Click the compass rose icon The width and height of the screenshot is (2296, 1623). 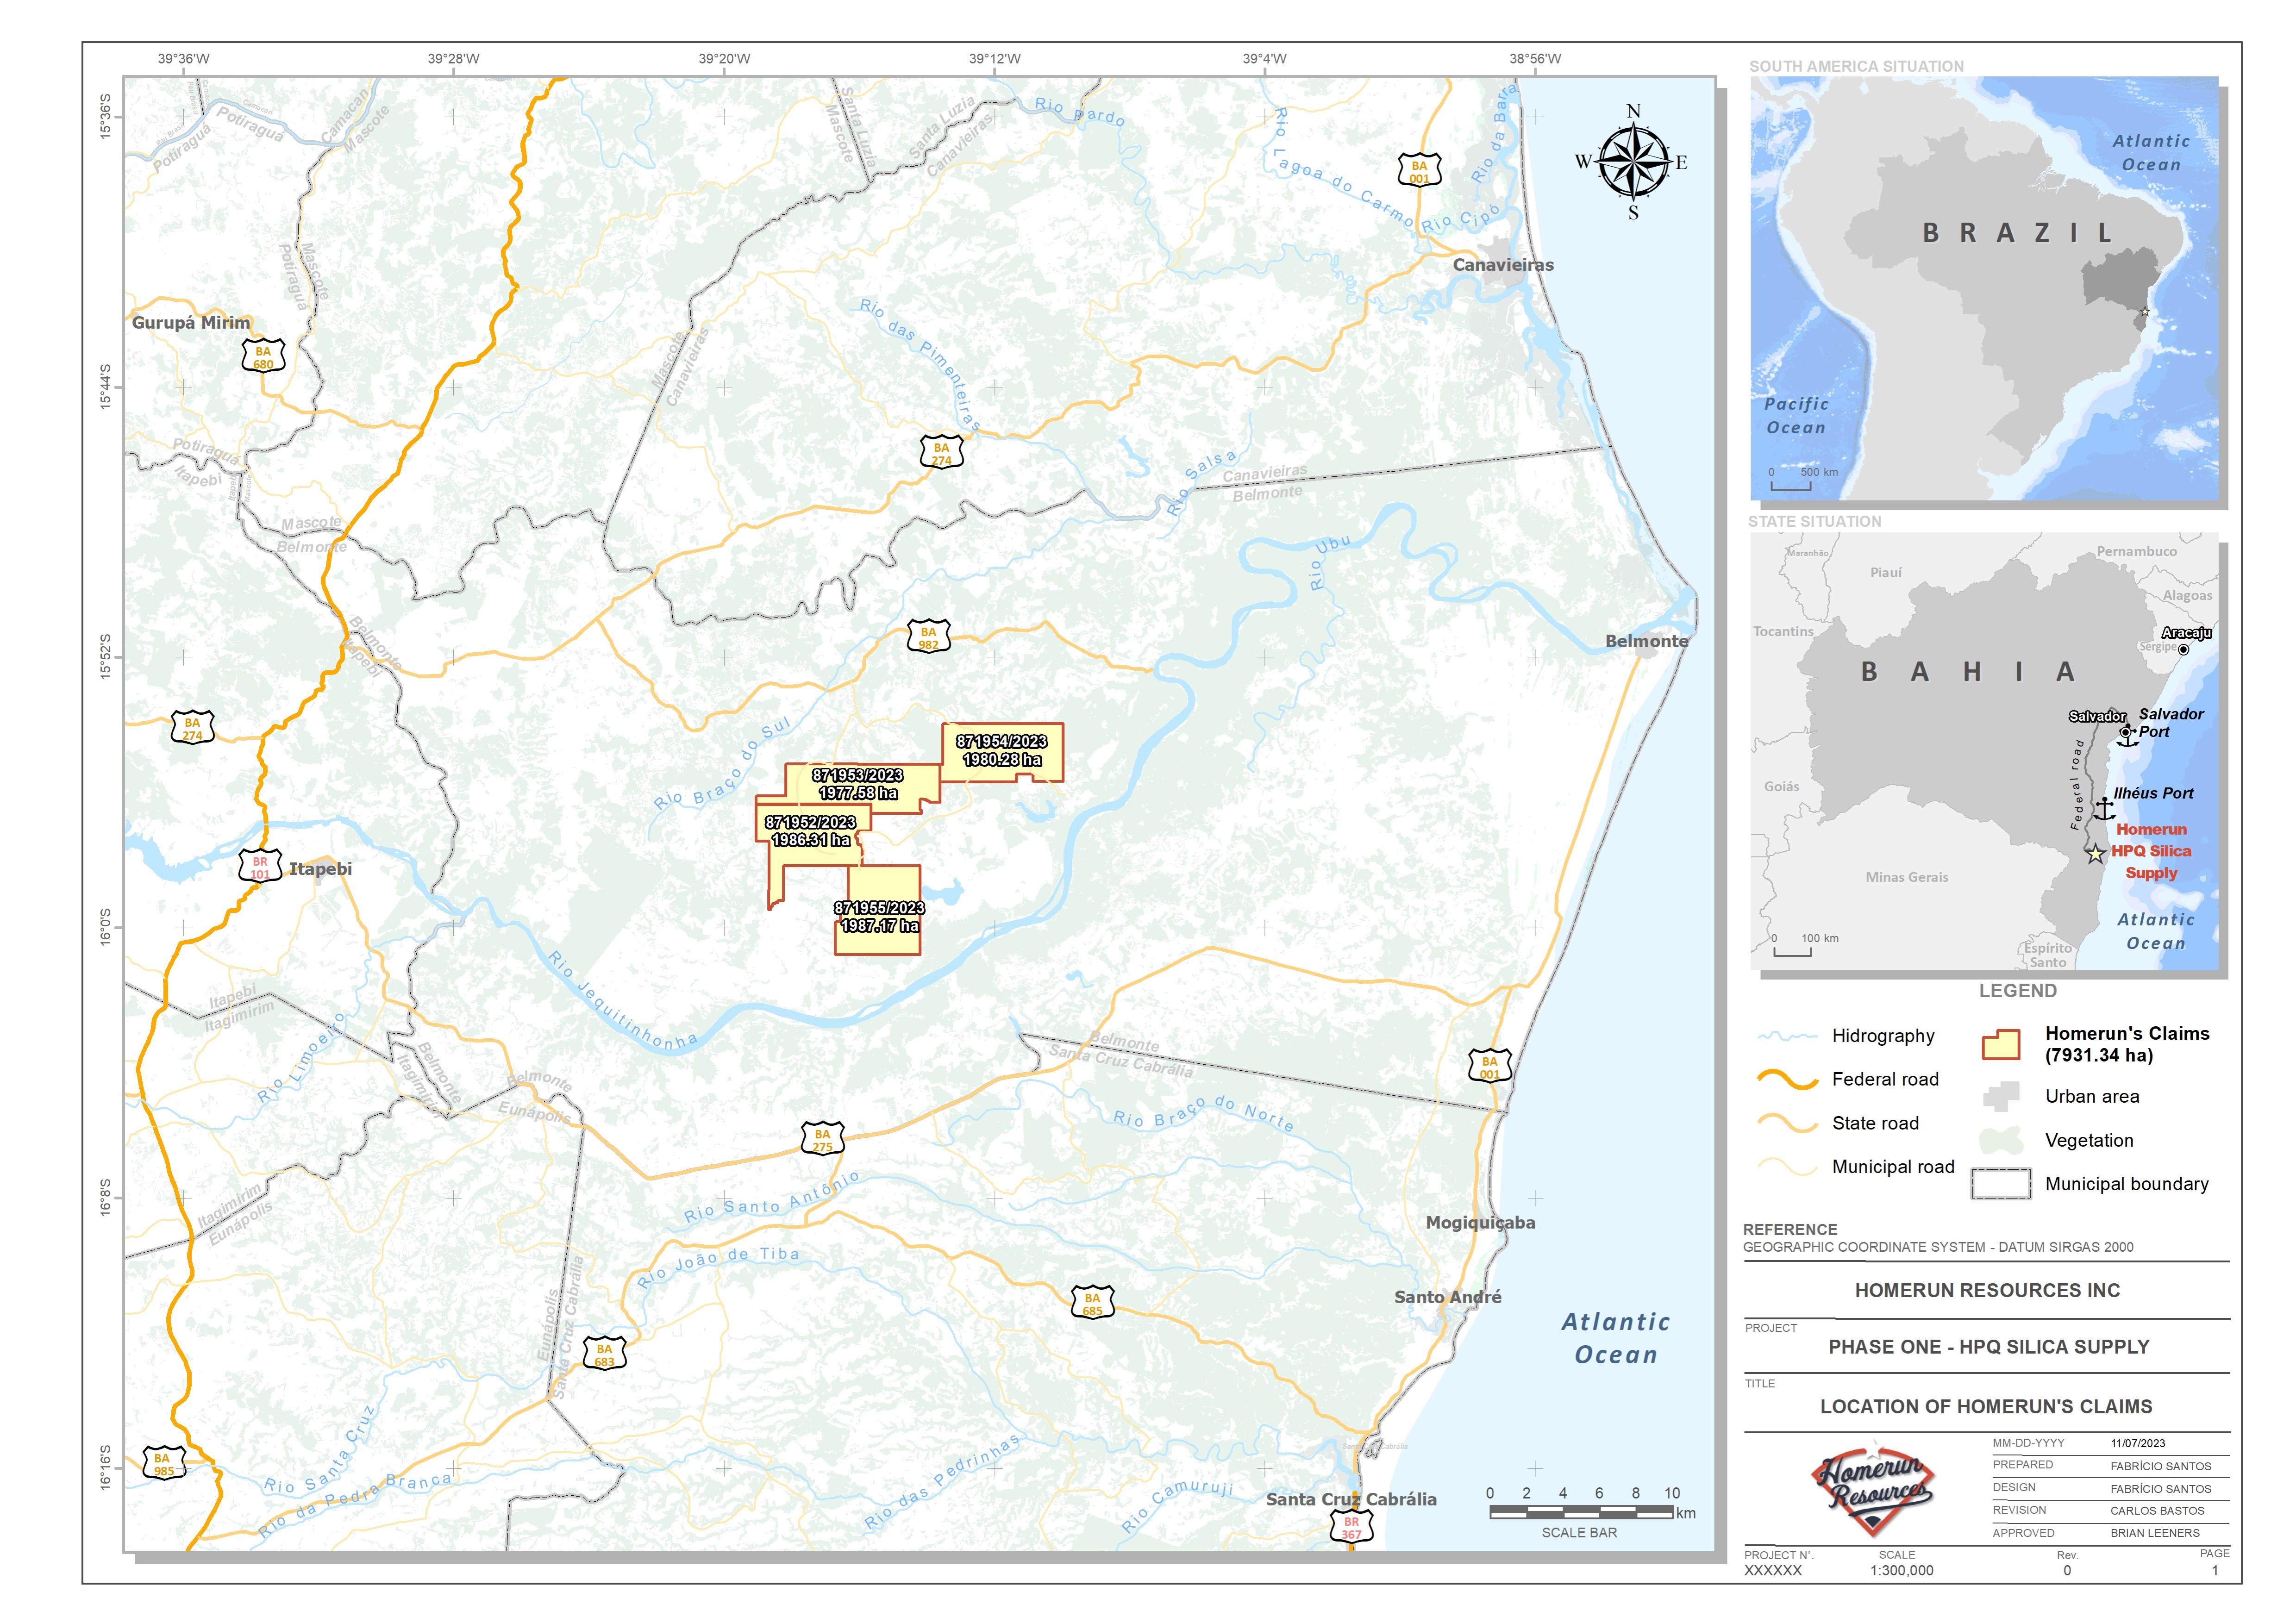(x=1633, y=162)
